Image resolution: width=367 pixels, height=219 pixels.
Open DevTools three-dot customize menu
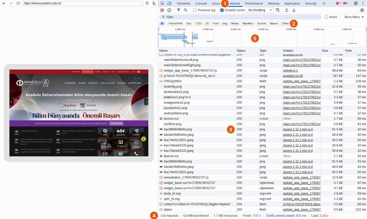[x=363, y=4]
